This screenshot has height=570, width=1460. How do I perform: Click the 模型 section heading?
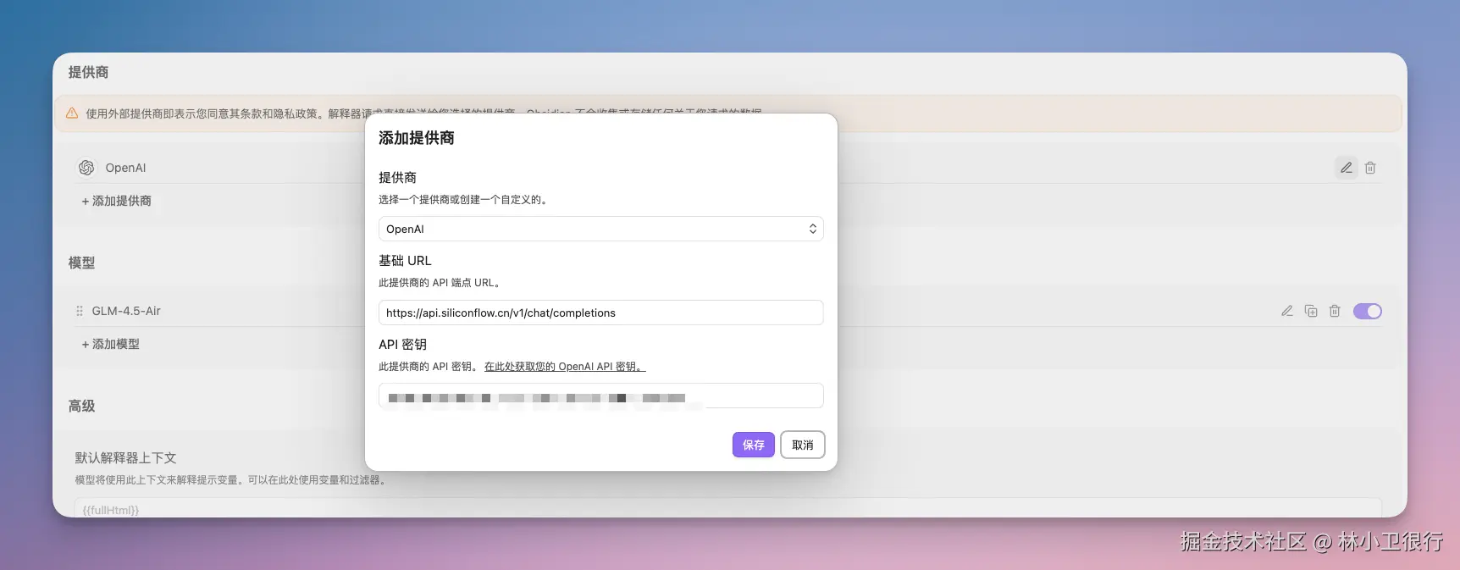(x=81, y=263)
